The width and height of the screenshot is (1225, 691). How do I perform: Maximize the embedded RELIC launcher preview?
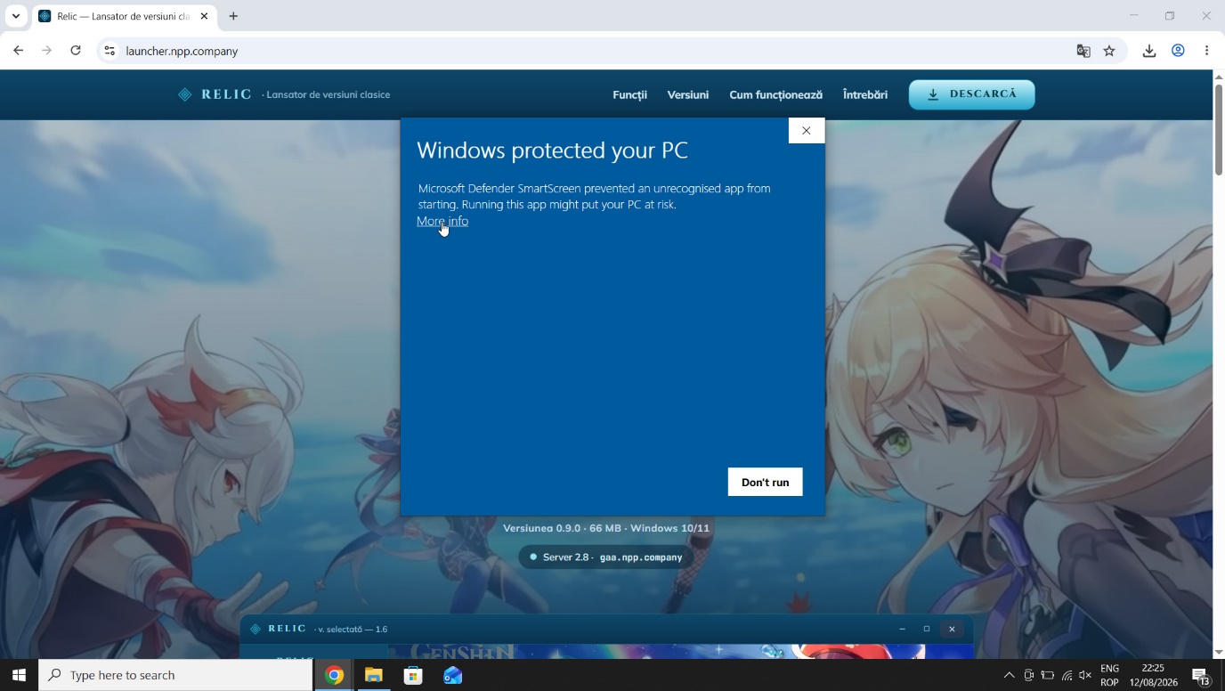(927, 629)
